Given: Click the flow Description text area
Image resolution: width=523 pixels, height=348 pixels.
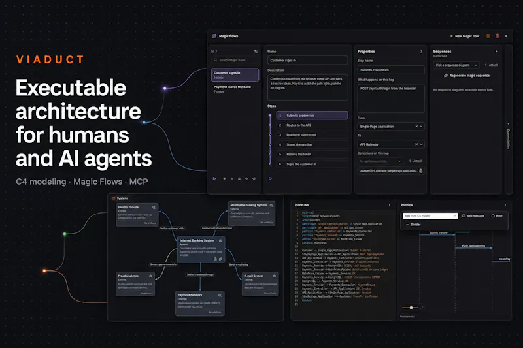Looking at the screenshot, I should [307, 87].
